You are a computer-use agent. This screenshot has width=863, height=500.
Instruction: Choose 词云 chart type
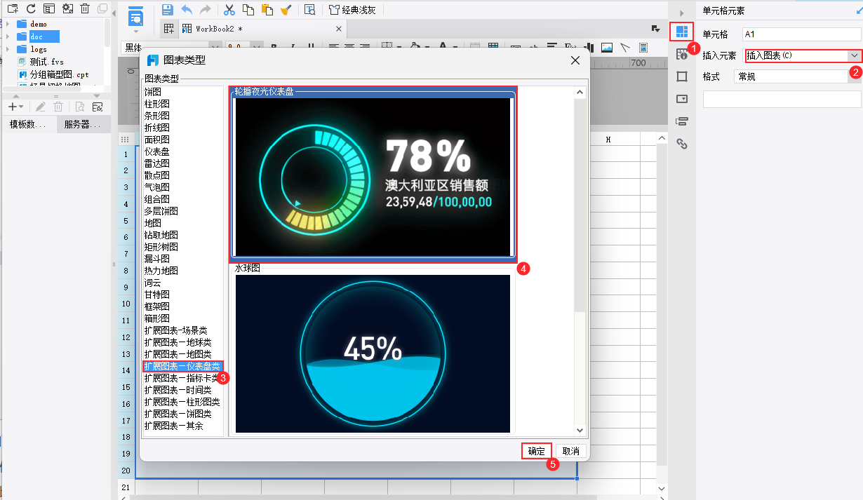coord(152,283)
